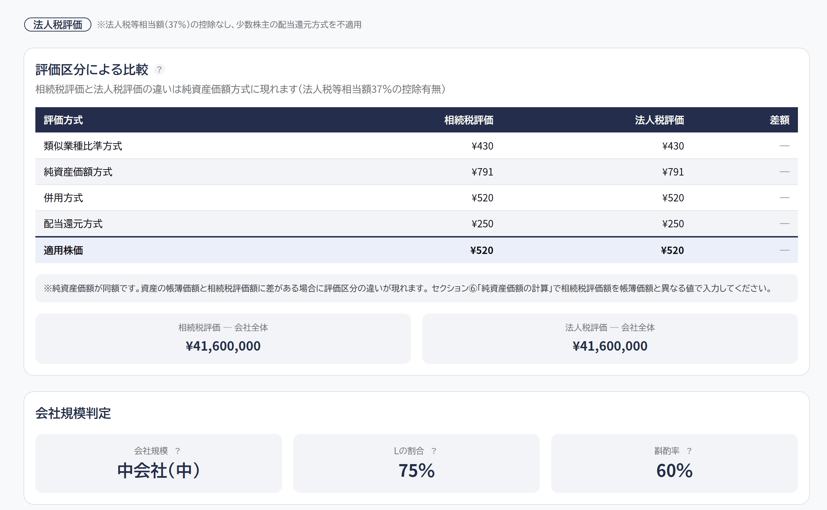Select the 中会社(中) company size value
The width and height of the screenshot is (827, 510).
point(159,470)
